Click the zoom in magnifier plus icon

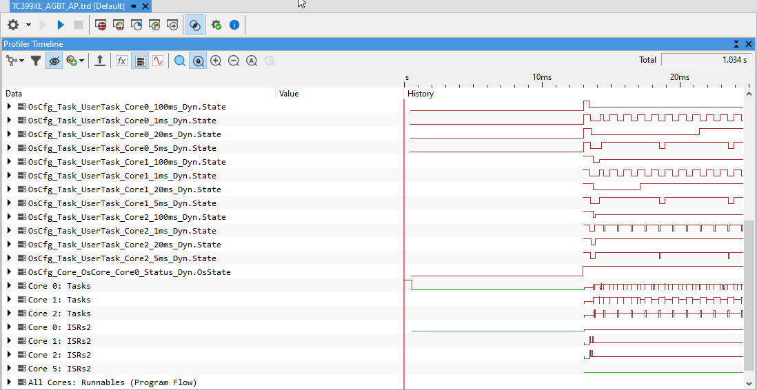pos(216,61)
